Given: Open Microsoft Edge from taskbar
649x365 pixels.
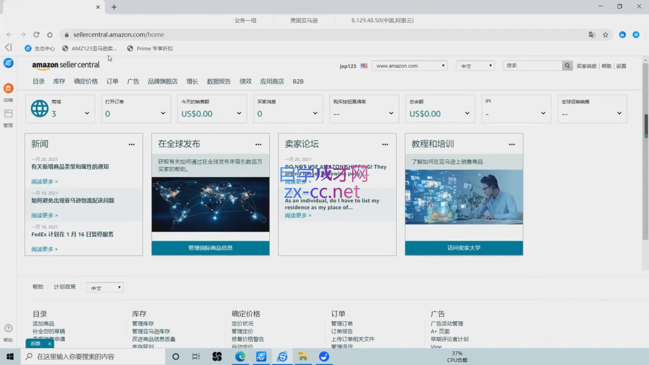Looking at the screenshot, I should [x=240, y=356].
